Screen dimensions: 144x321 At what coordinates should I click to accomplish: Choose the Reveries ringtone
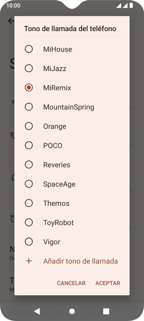[72, 164]
